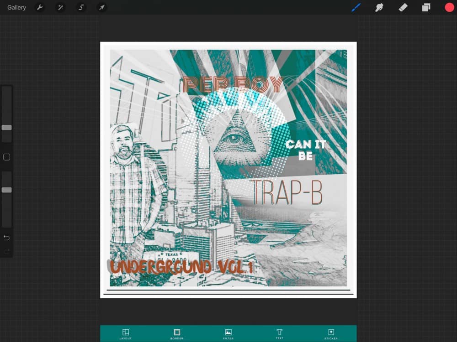The width and height of the screenshot is (457, 342).
Task: Click the eye-in-pyramid graphic on the canvas
Action: 235,132
